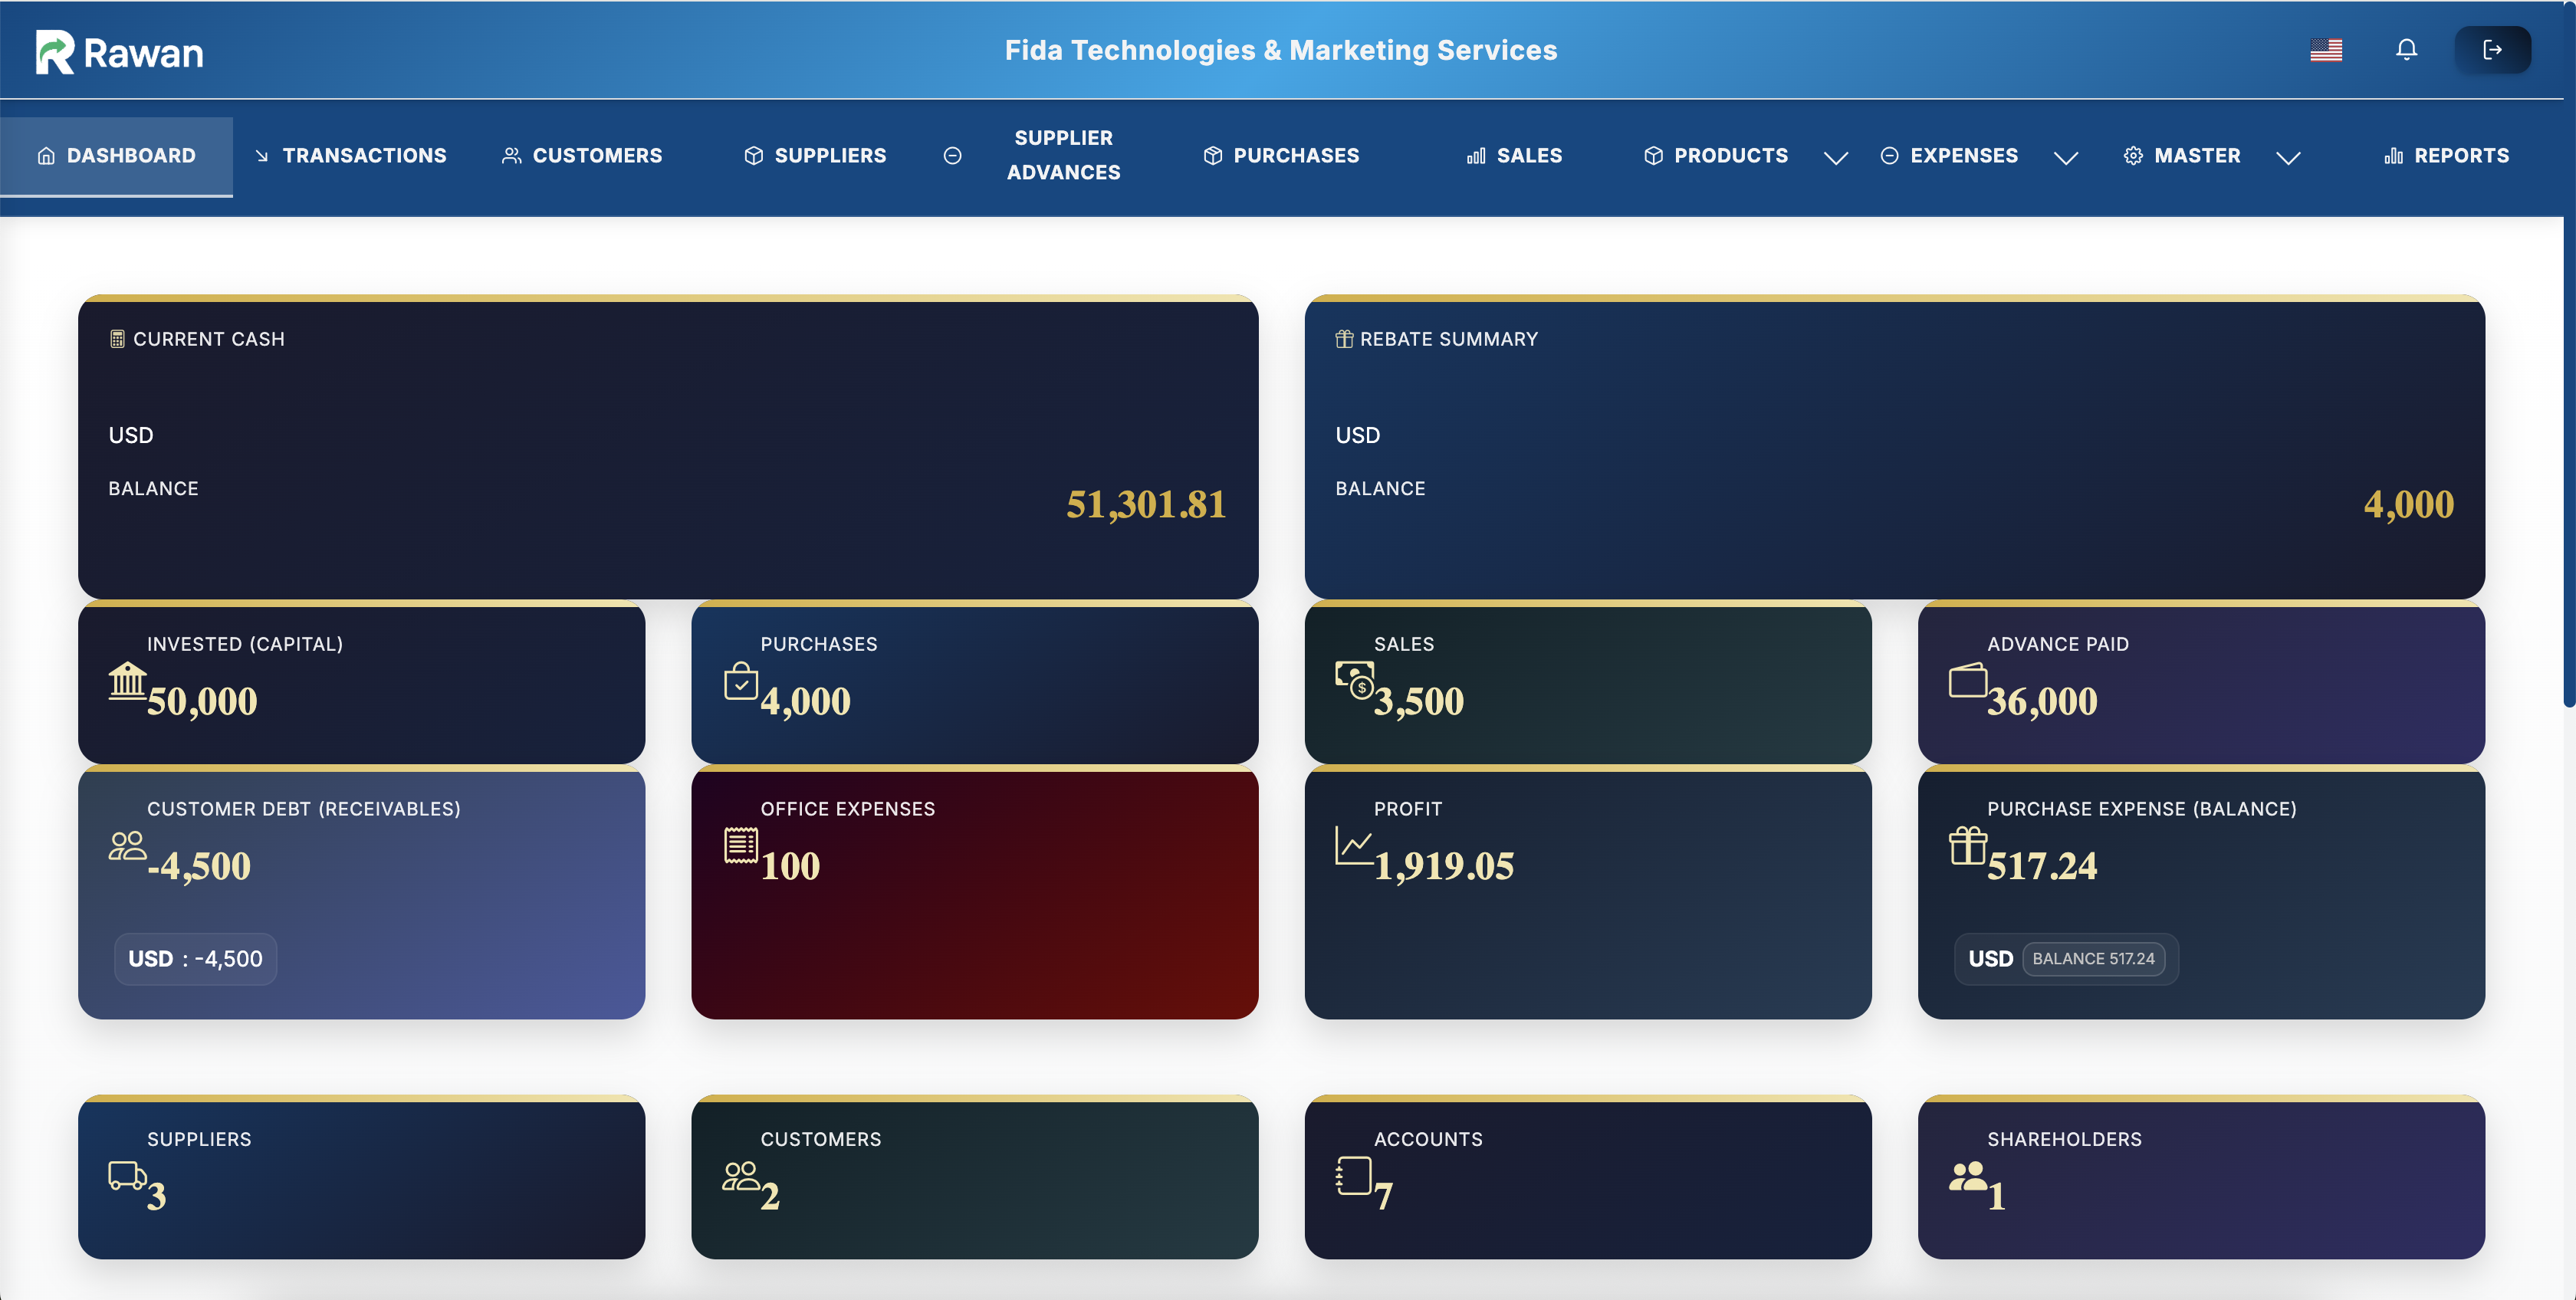Click the person icon beside Customers

(511, 155)
